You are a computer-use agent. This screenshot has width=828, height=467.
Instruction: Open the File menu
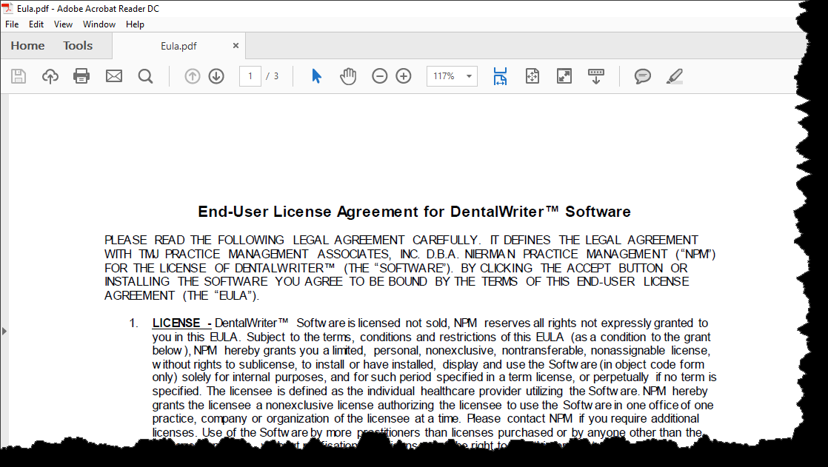(12, 24)
